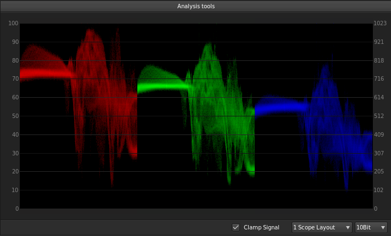This screenshot has height=236, width=391.
Task: Click the 80 percent scale label
Action: (15, 60)
